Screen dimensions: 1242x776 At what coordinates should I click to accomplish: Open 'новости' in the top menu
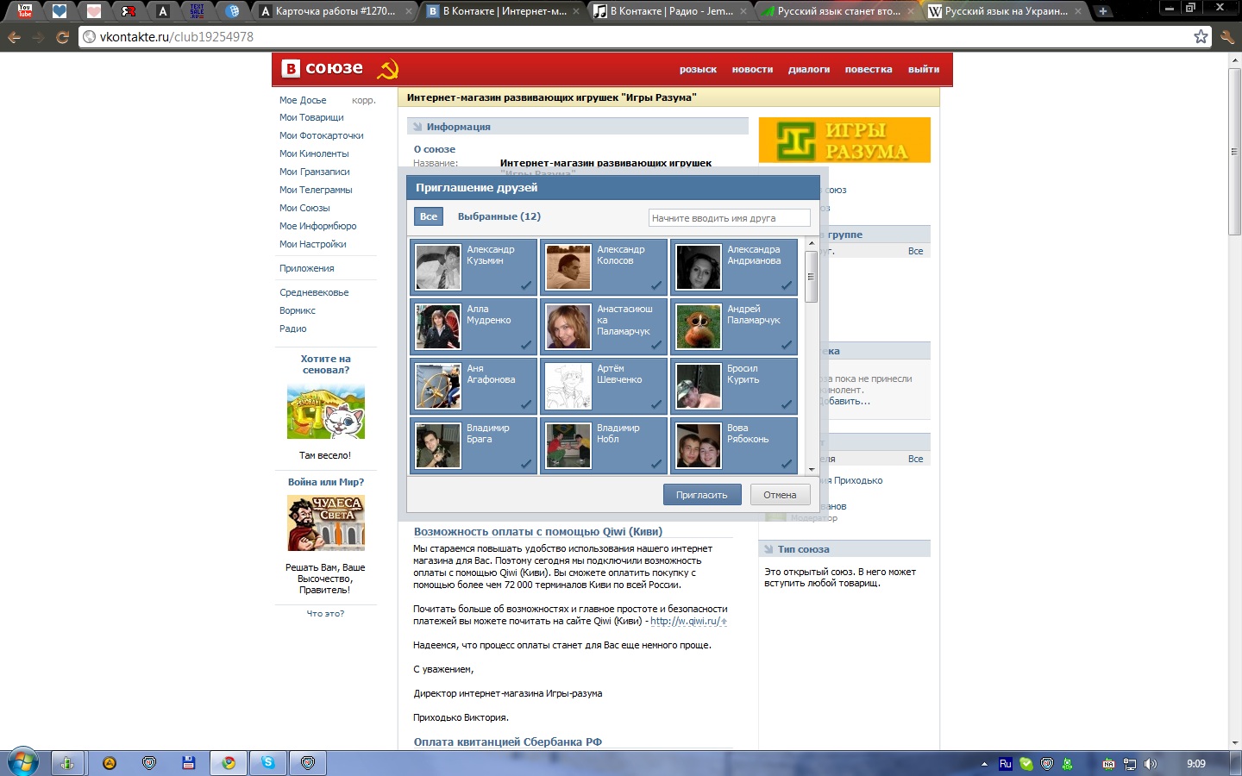pos(752,70)
